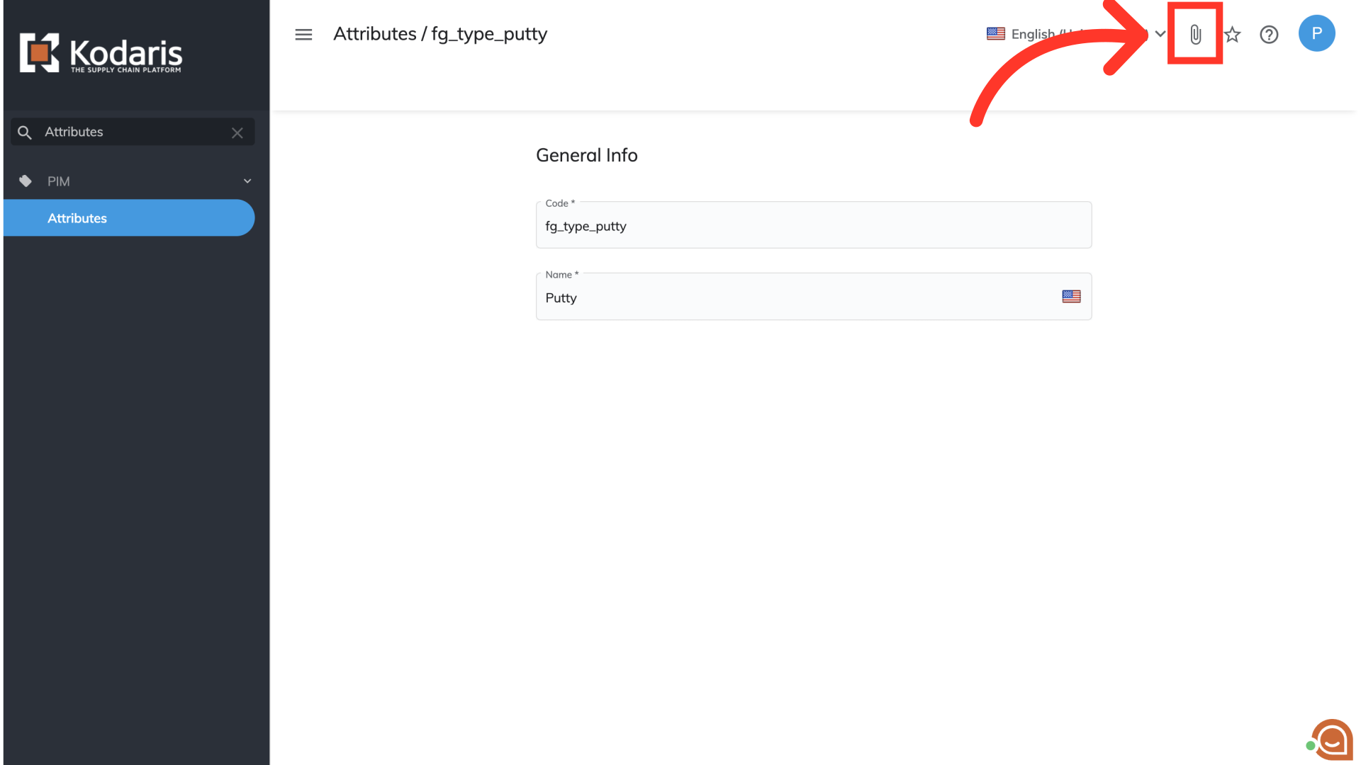
Task: Mark page as favorite with star icon
Action: point(1233,34)
